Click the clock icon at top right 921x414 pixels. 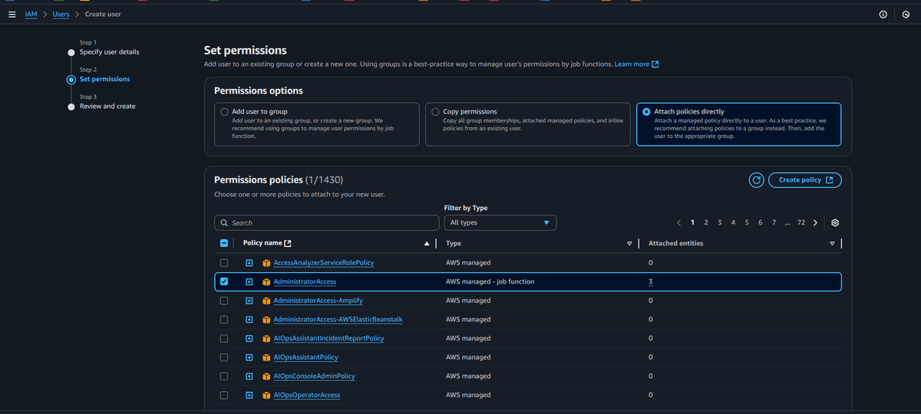click(x=906, y=15)
